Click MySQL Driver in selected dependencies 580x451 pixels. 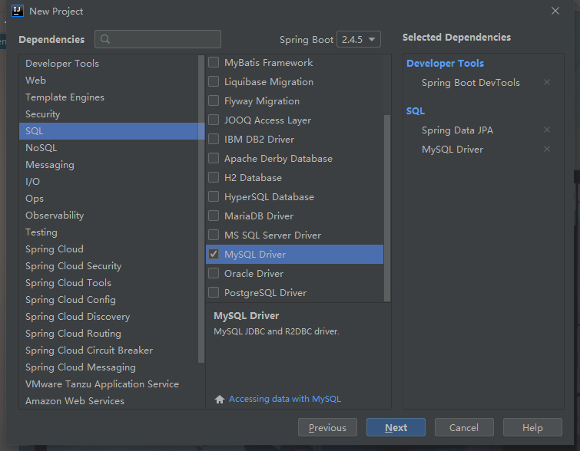452,150
